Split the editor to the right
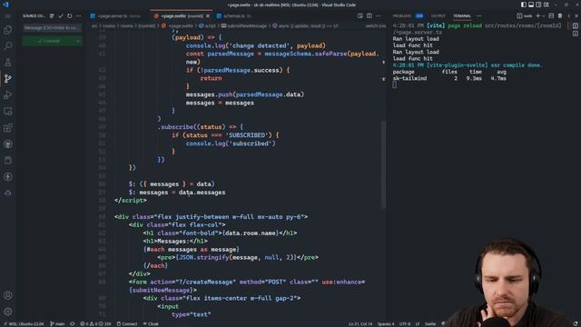The height and width of the screenshot is (327, 581). (x=369, y=16)
